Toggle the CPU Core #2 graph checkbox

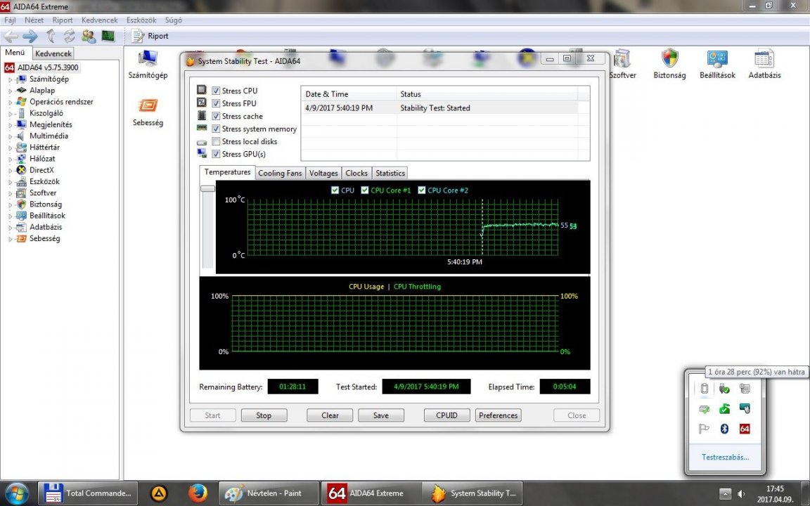coord(422,190)
